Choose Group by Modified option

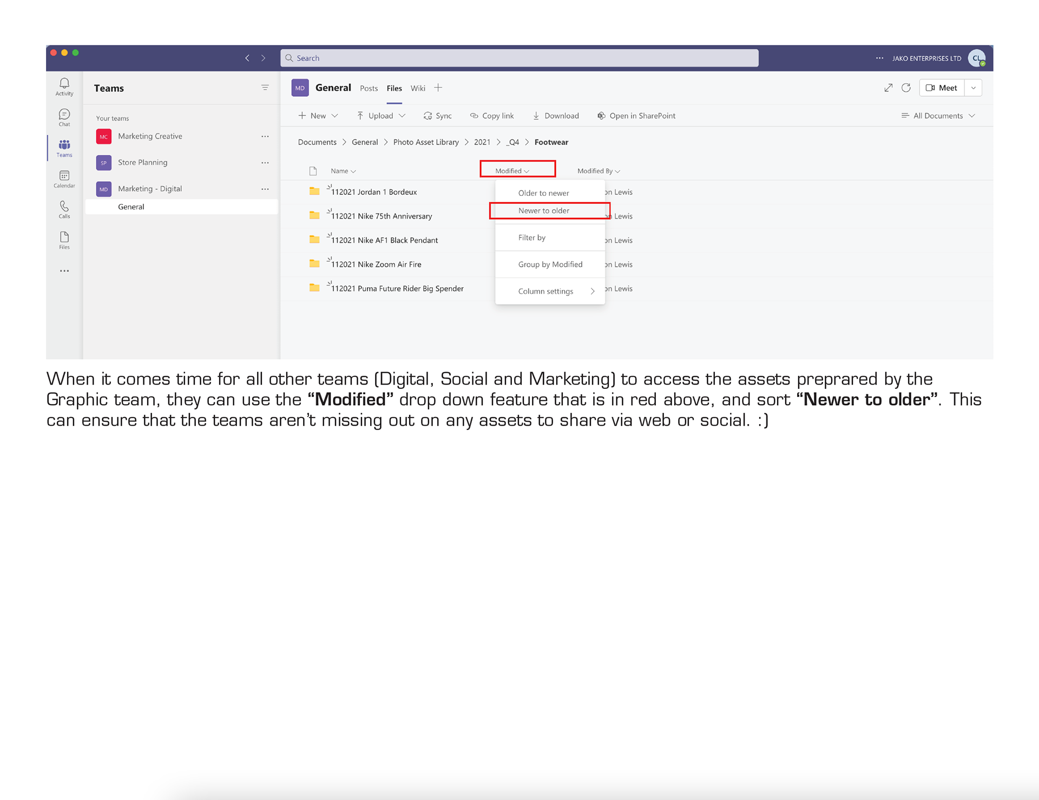(x=550, y=265)
